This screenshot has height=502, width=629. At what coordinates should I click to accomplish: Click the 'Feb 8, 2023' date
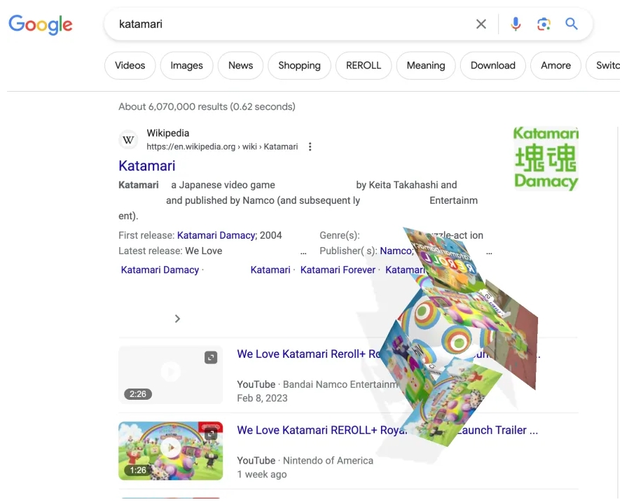[263, 398]
